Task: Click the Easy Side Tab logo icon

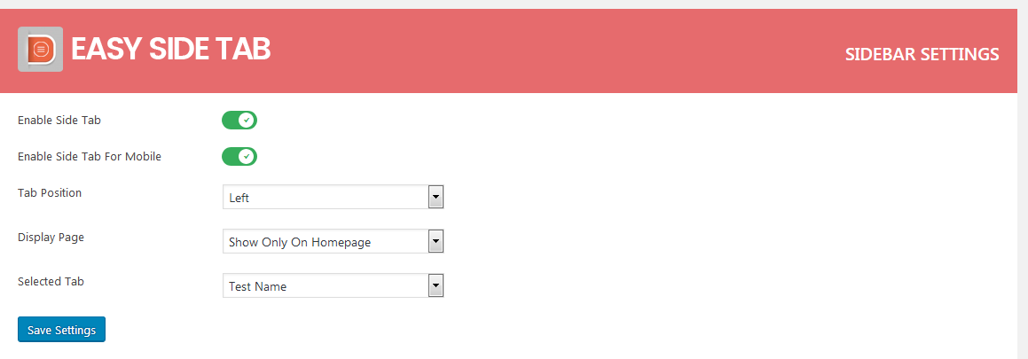Action: (x=40, y=51)
